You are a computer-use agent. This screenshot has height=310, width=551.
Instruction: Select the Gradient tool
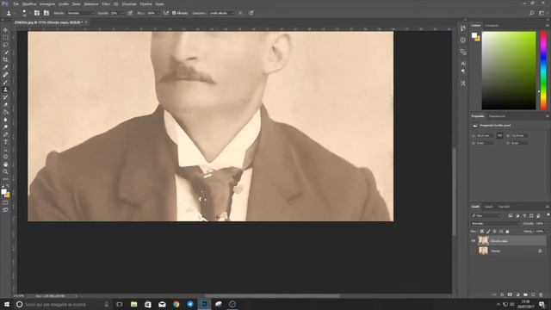tap(5, 112)
